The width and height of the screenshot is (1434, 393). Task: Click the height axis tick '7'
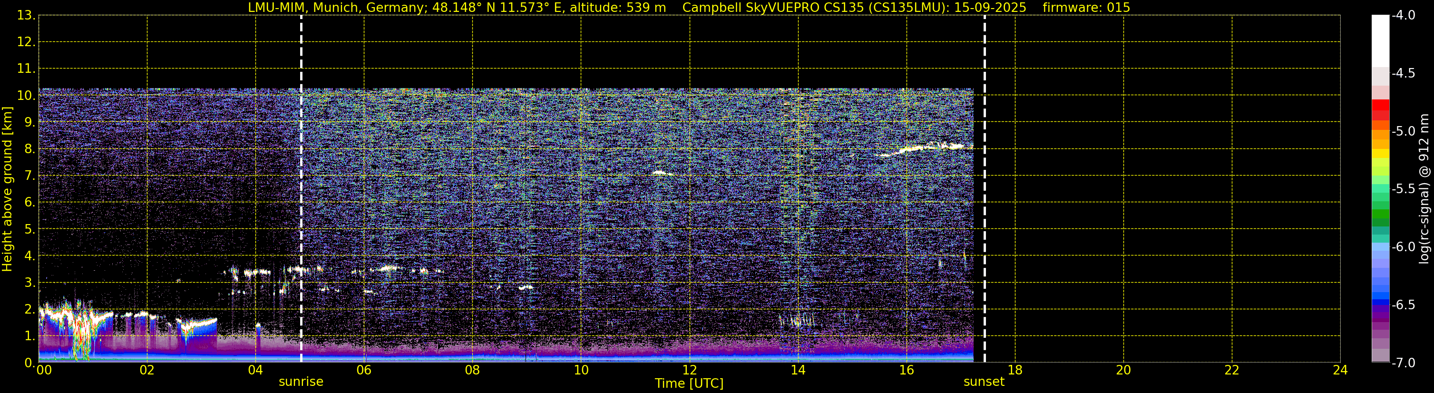[29, 176]
